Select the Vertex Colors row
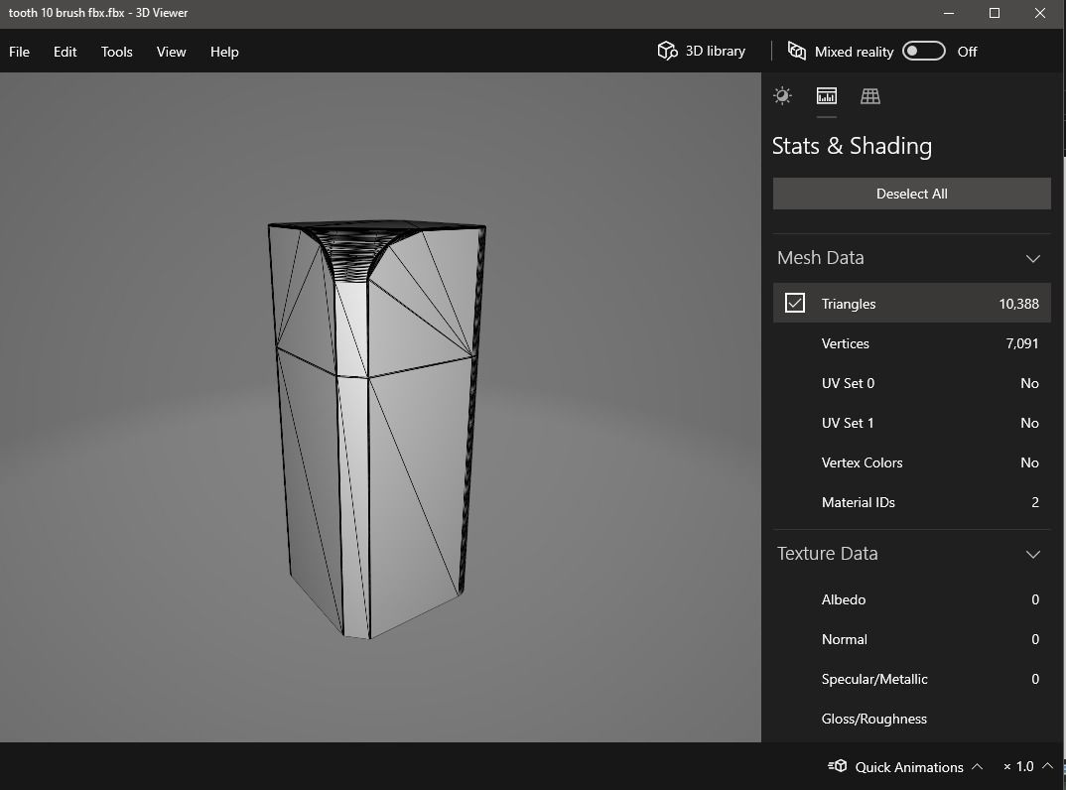Screen dimensions: 1066x790 coord(912,462)
